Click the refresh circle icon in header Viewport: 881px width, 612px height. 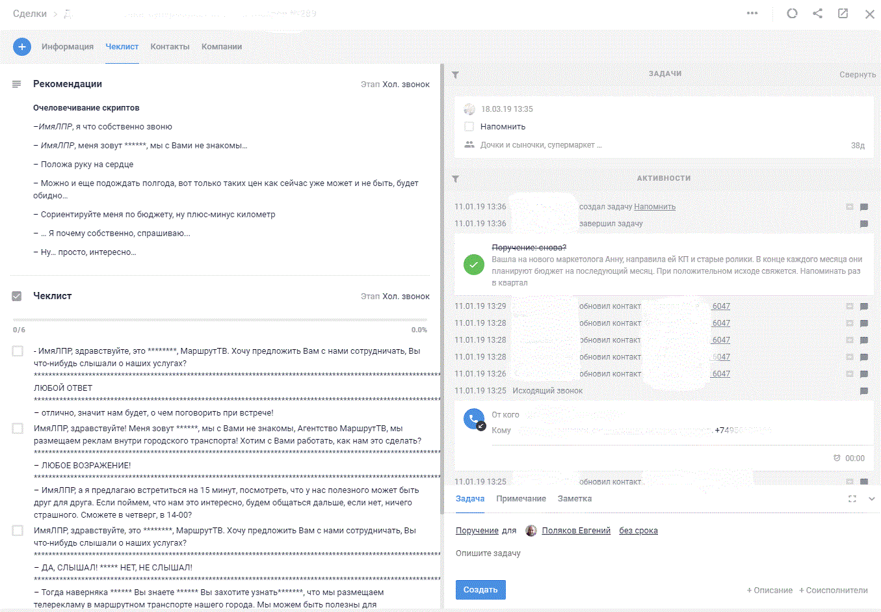[792, 13]
